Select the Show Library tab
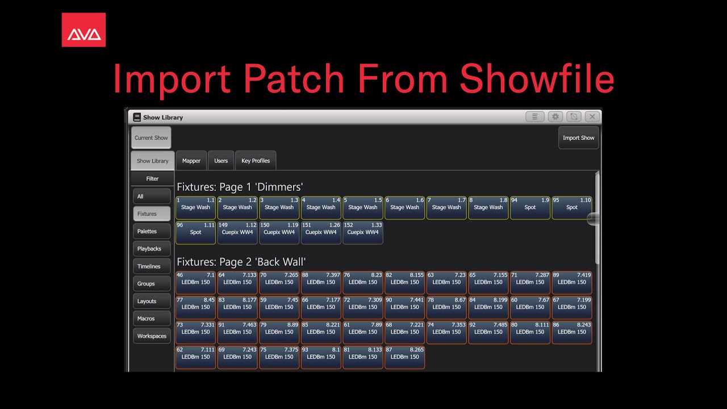Viewport: 727px width, 409px height. coord(152,161)
